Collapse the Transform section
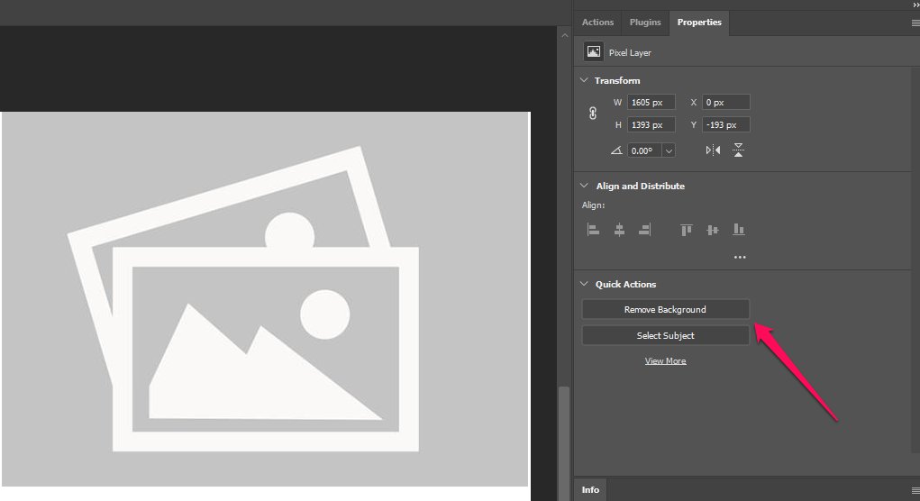 (x=584, y=80)
